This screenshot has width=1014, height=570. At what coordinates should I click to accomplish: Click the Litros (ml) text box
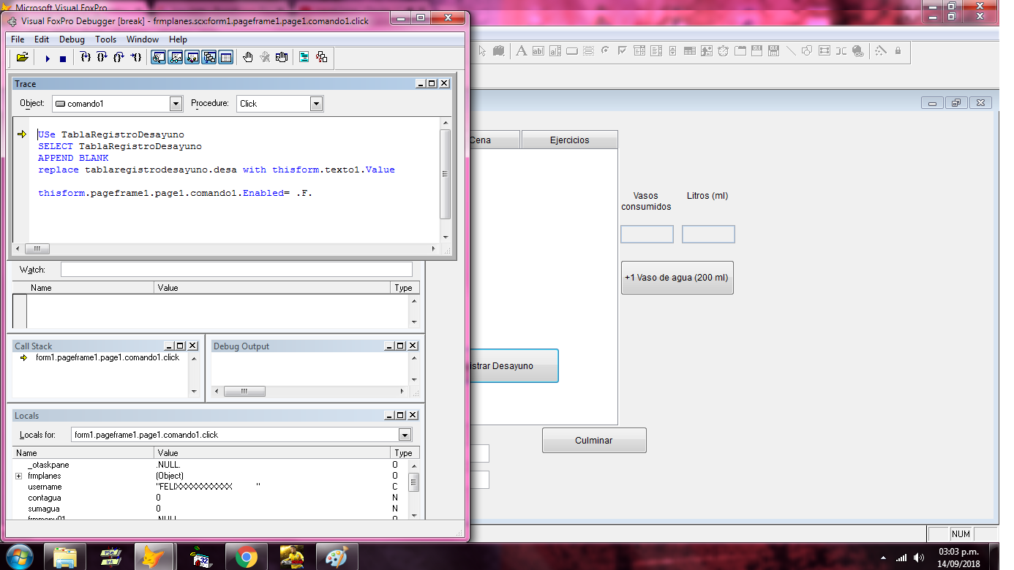tap(708, 235)
